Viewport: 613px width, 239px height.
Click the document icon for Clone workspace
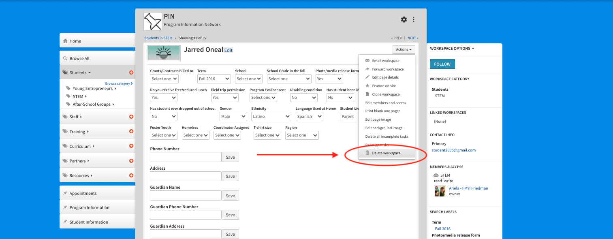coord(367,94)
